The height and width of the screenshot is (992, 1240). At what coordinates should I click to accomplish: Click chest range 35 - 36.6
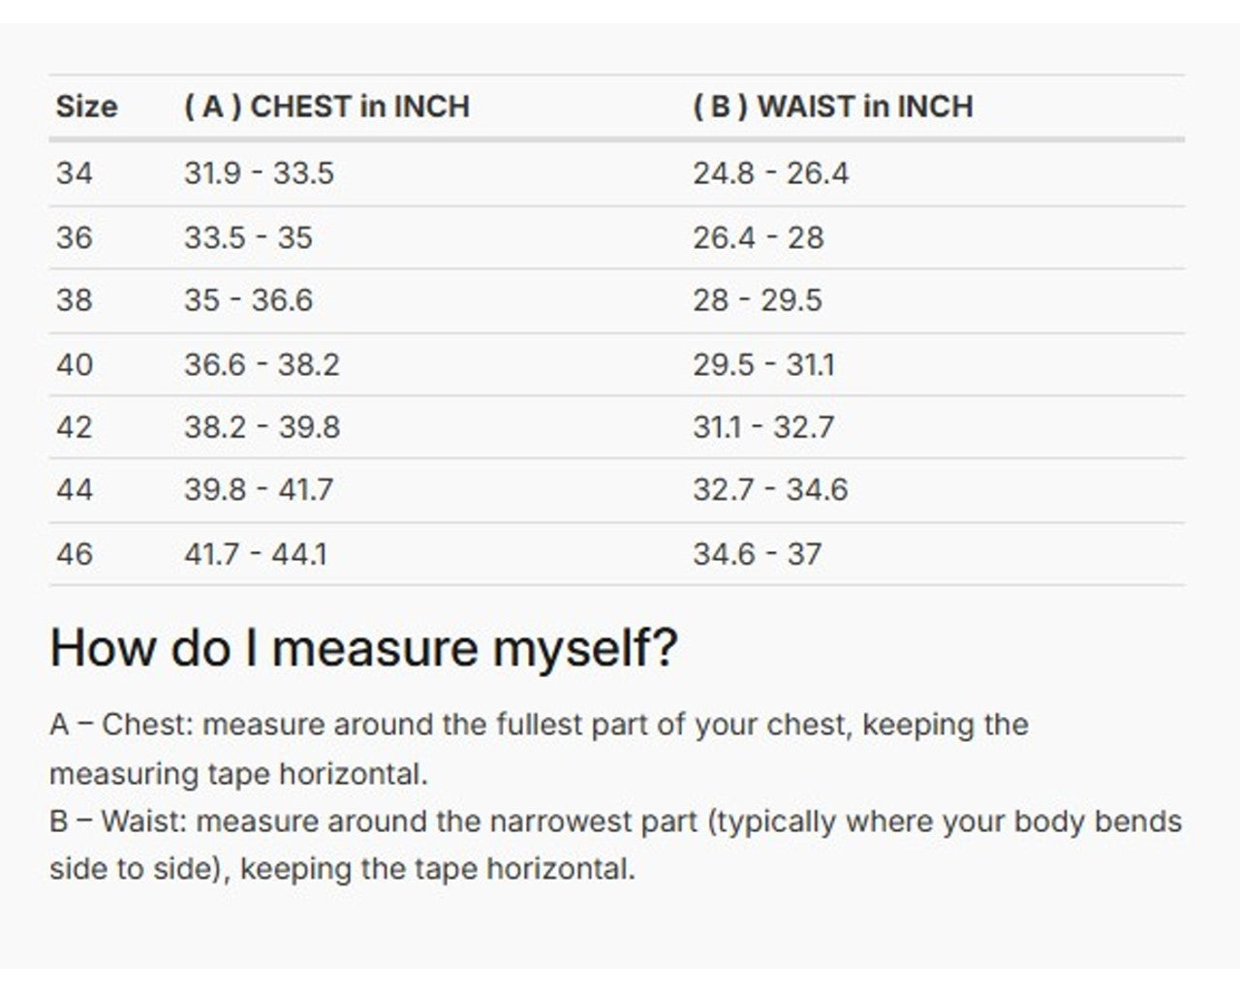click(x=248, y=300)
